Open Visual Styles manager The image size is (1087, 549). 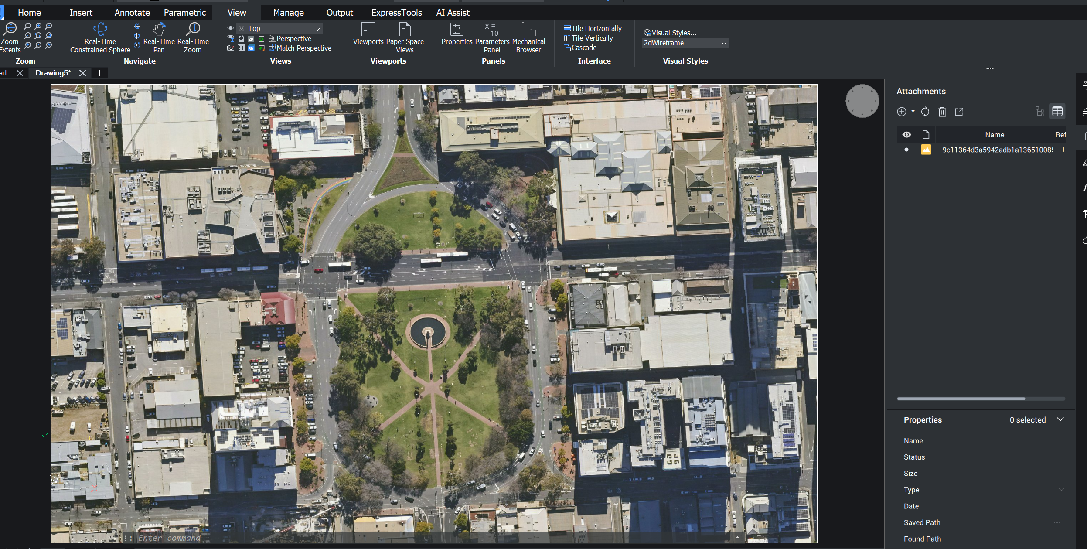pyautogui.click(x=670, y=33)
